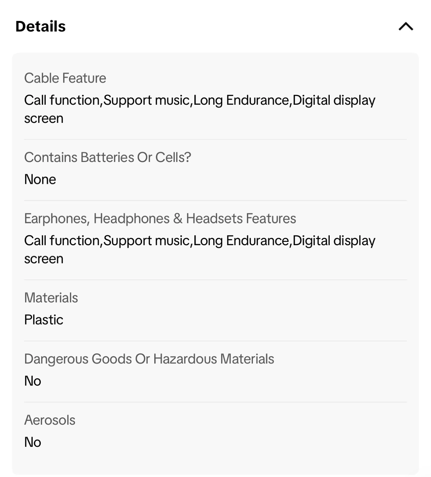Collapse the Details section chevron
This screenshot has height=477, width=431.
point(406,26)
